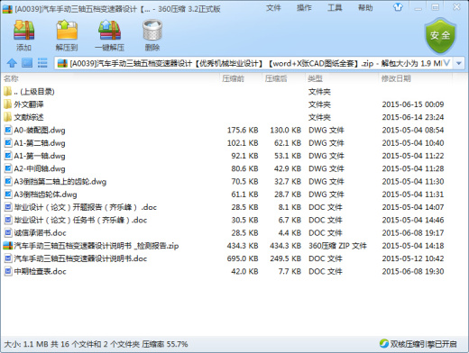Screen dimensions: 469x353
Task: Click the archive path address field
Action: click(x=253, y=63)
